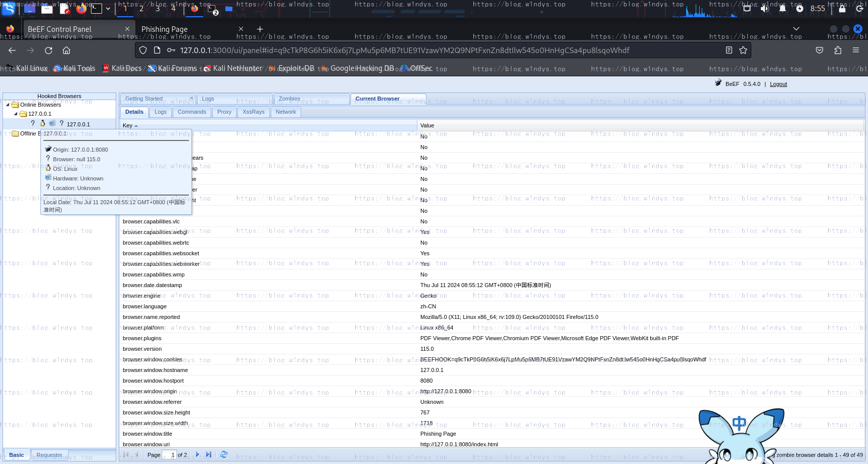
Task: Select the hooked browser 127.0.0.1 entry
Action: tap(78, 124)
